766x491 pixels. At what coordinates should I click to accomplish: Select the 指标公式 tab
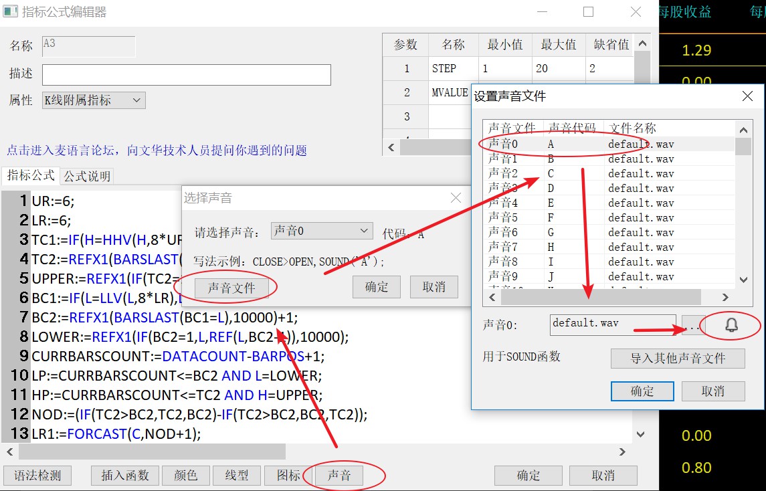[x=31, y=175]
